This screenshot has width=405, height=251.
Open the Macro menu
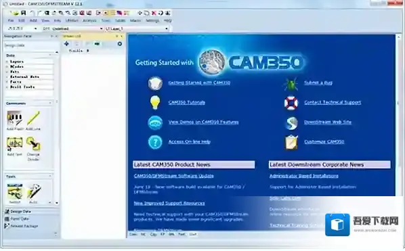tap(135, 20)
